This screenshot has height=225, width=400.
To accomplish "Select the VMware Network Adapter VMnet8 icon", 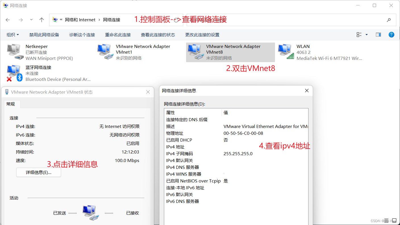I will click(x=195, y=52).
